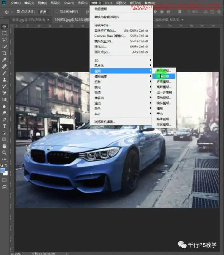Open 液化(L)... filter
The width and height of the screenshot is (224, 255).
tap(121, 47)
